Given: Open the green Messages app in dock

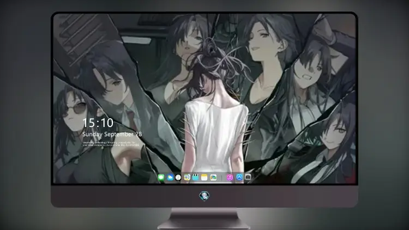Looking at the screenshot, I should point(161,178).
